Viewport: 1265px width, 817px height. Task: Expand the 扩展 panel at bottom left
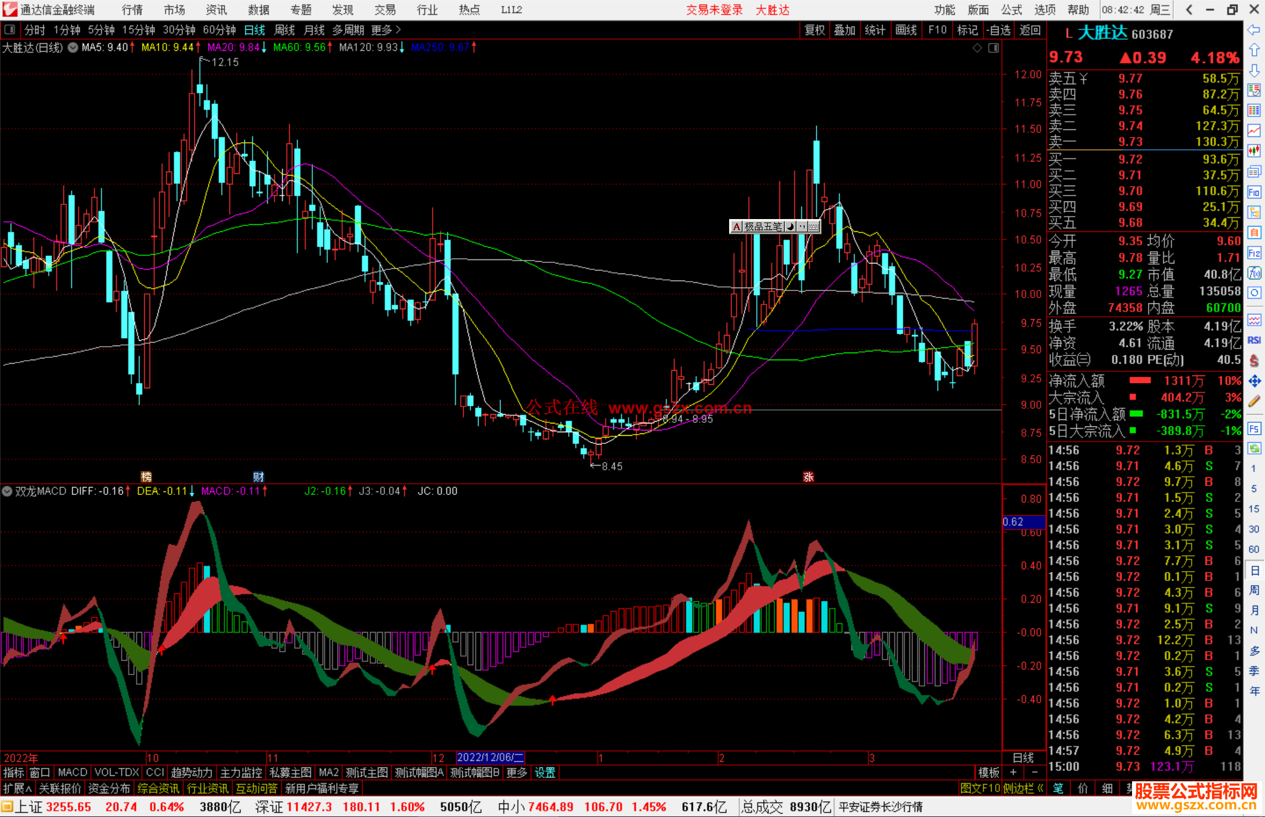18,788
